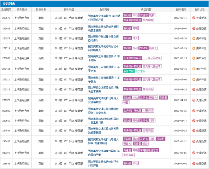Viewport: 209px width, 169px height.
Task: Click the 投诉时间 column header
Action: (180, 9)
